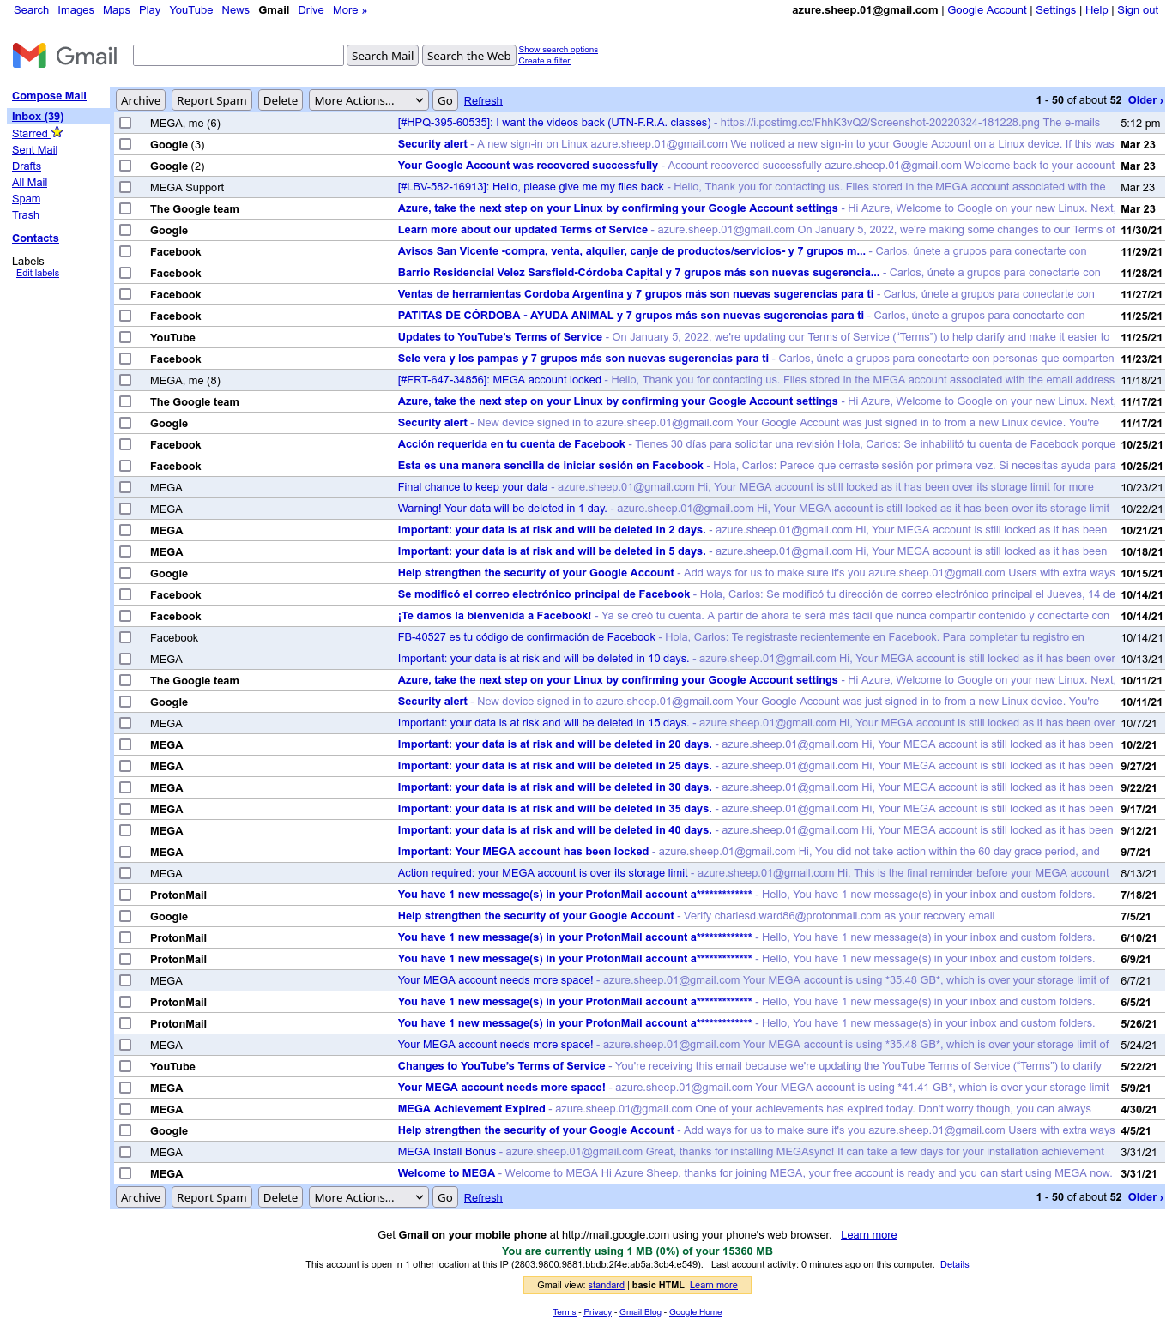Click the top Refresh link
The height and width of the screenshot is (1326, 1172).
click(483, 101)
